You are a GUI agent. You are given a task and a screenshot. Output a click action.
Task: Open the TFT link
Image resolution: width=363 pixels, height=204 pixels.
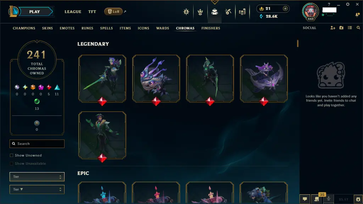tap(92, 12)
